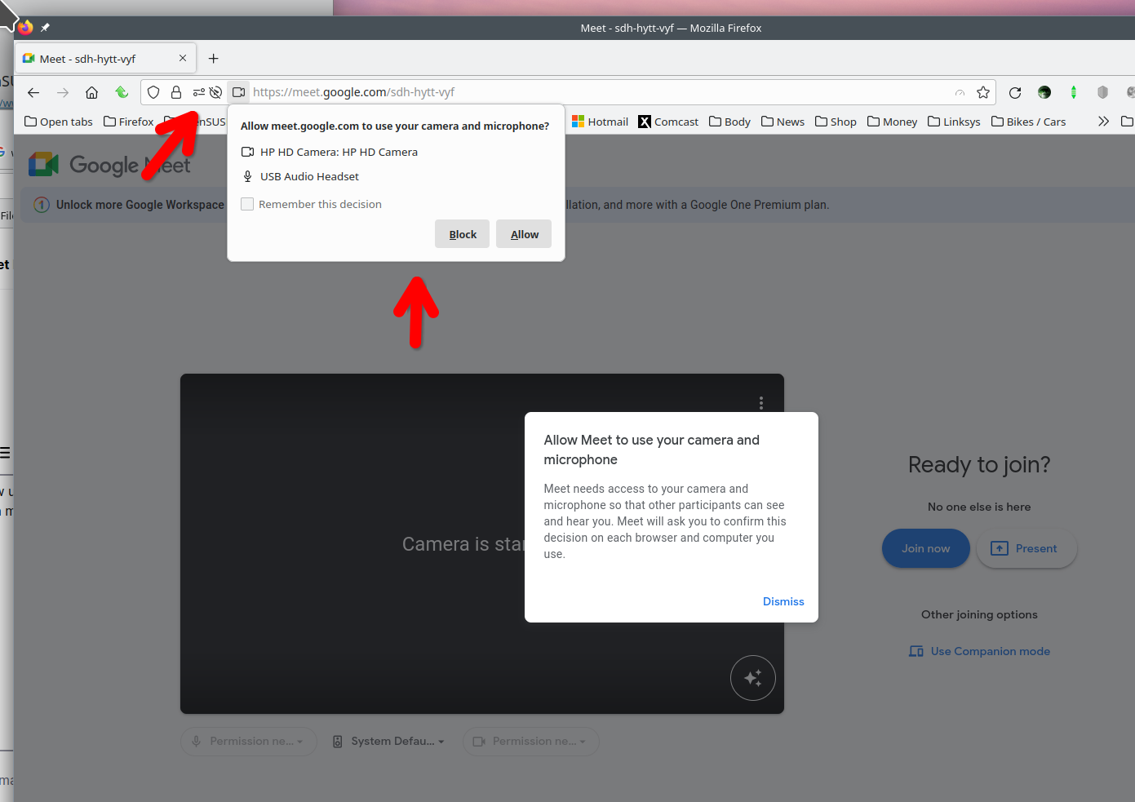The image size is (1135, 802).
Task: Click Use Companion mode link
Action: point(980,651)
